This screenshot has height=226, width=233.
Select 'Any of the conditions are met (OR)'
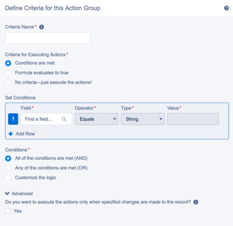click(8, 168)
